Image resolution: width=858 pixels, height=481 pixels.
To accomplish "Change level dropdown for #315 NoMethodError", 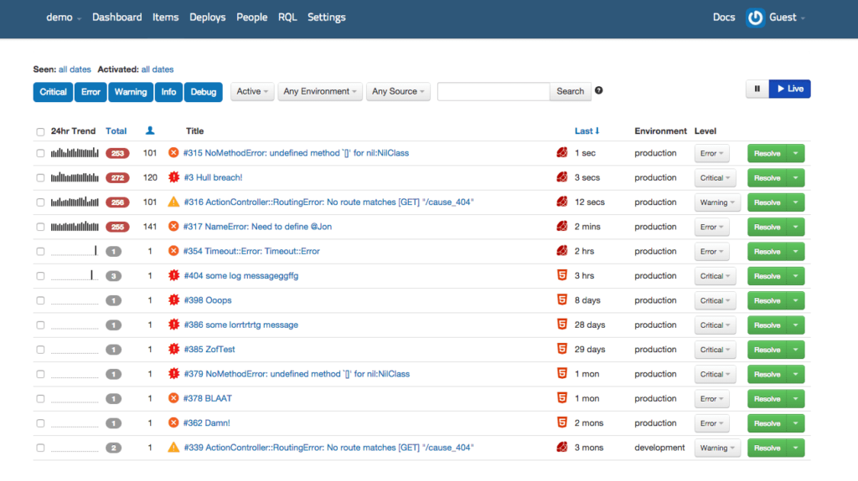I will pos(711,153).
